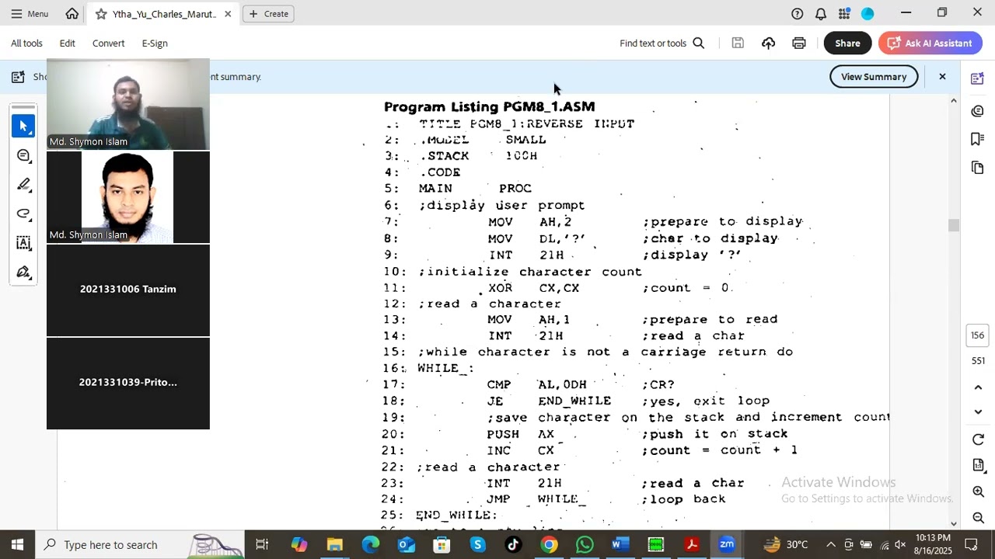Select the second Md. Shymon Islam video tile
The image size is (995, 559).
click(128, 197)
